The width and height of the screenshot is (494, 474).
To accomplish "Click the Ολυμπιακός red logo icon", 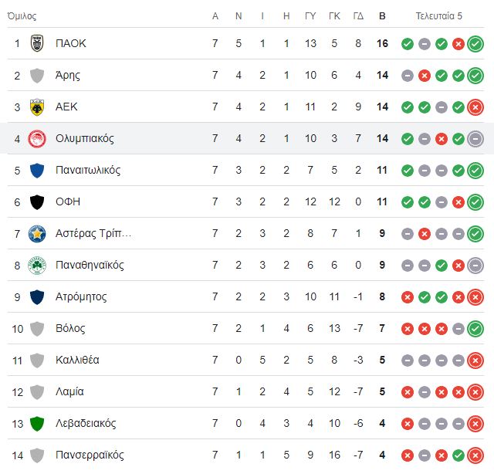I will [x=37, y=139].
